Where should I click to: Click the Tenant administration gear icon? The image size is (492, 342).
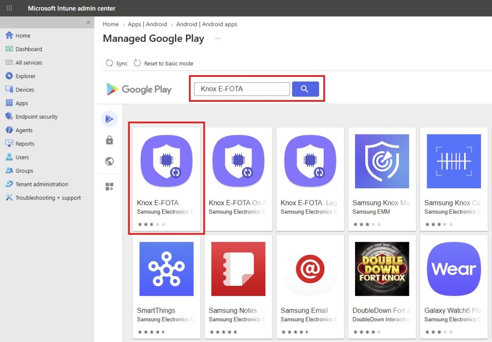pos(9,184)
